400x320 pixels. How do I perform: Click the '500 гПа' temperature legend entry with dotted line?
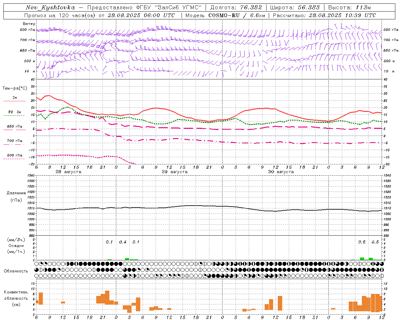tap(14, 155)
